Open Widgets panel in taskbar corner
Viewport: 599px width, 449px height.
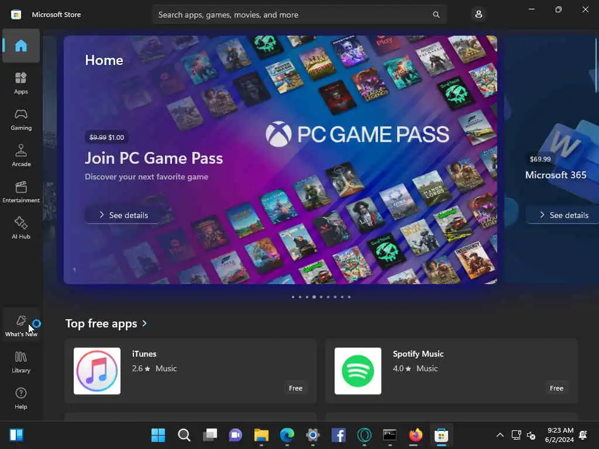pos(16,435)
